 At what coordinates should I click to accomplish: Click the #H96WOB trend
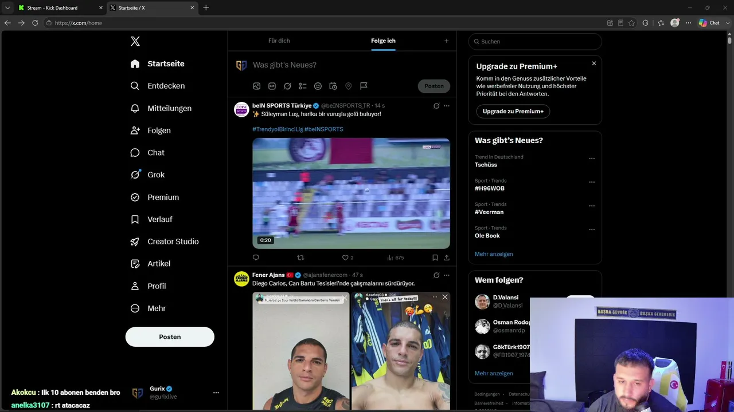[x=490, y=188]
